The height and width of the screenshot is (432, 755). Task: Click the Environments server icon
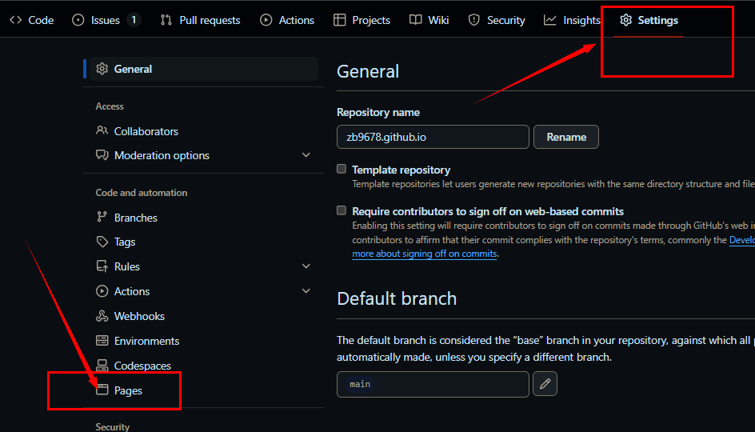point(102,341)
